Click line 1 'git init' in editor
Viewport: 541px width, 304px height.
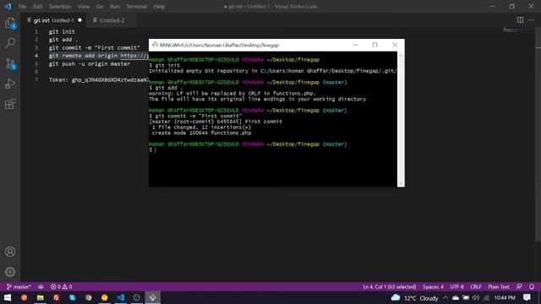62,31
